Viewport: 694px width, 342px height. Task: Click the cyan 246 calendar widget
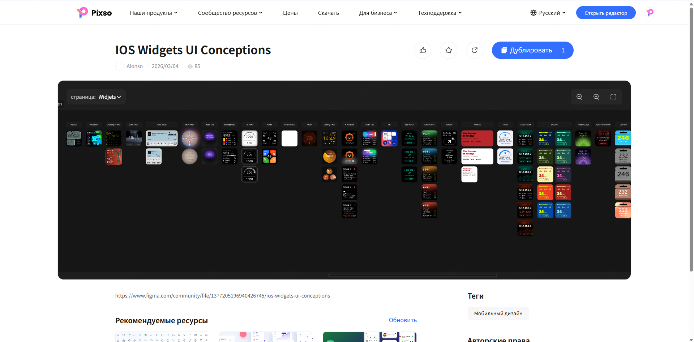[x=623, y=138]
